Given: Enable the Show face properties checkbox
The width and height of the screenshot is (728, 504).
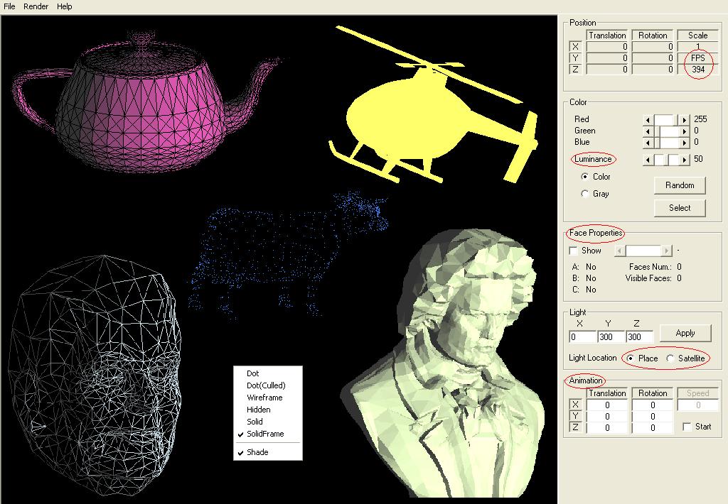Looking at the screenshot, I should [x=574, y=251].
